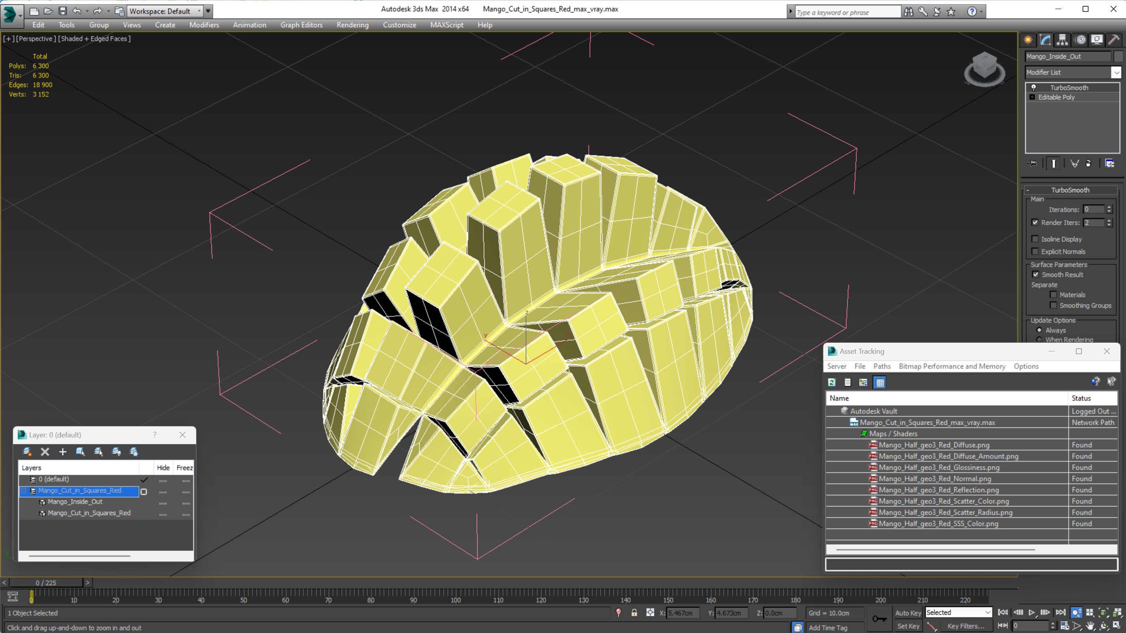This screenshot has width=1126, height=633.
Task: Click the Pin Stack icon
Action: (1032, 163)
